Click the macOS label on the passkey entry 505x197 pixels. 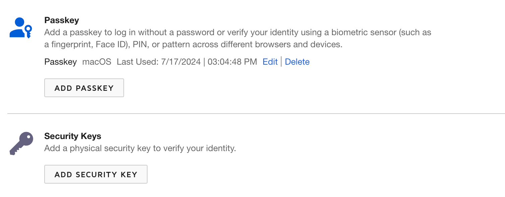pos(97,62)
